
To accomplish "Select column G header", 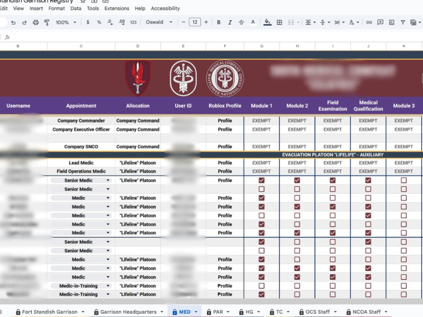I will [262, 46].
